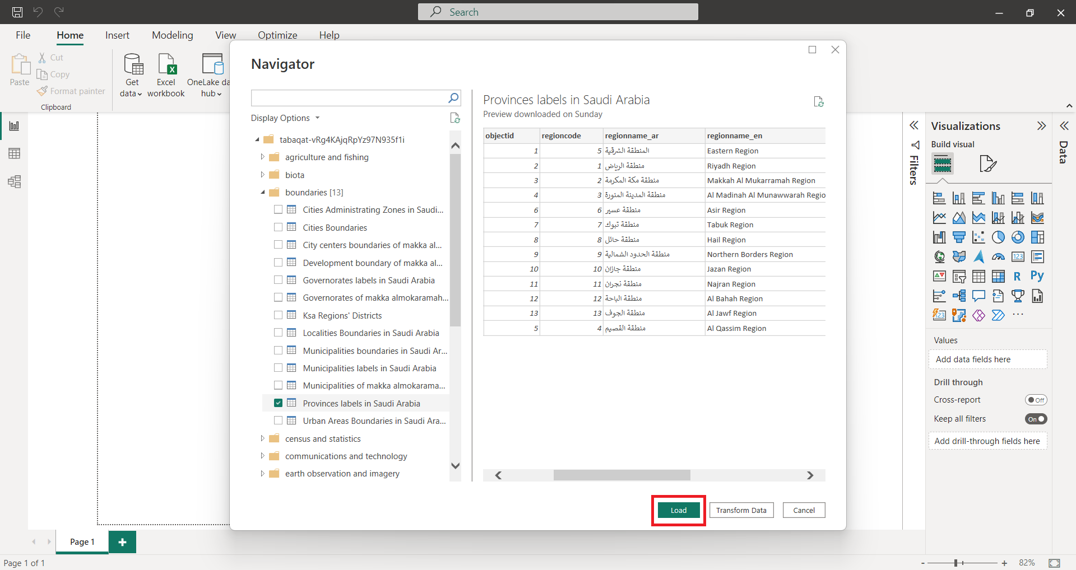Open the Display Options dropdown
1076x570 pixels.
[x=285, y=118]
